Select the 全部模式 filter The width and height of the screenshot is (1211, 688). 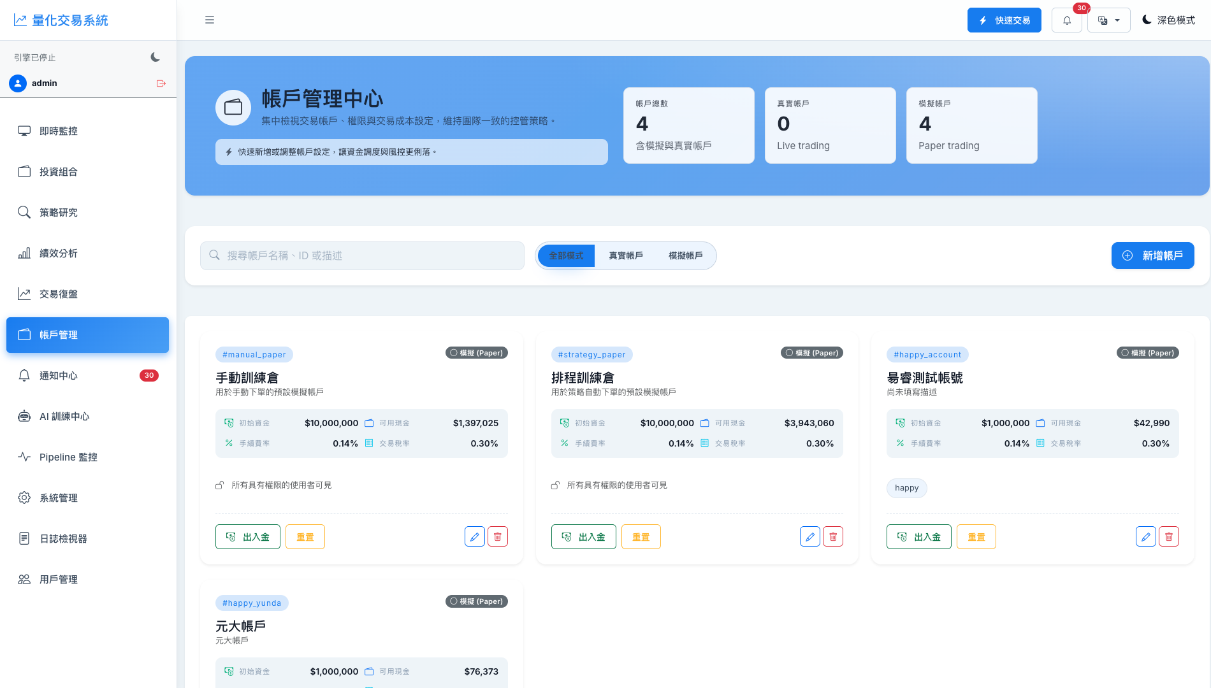coord(566,255)
